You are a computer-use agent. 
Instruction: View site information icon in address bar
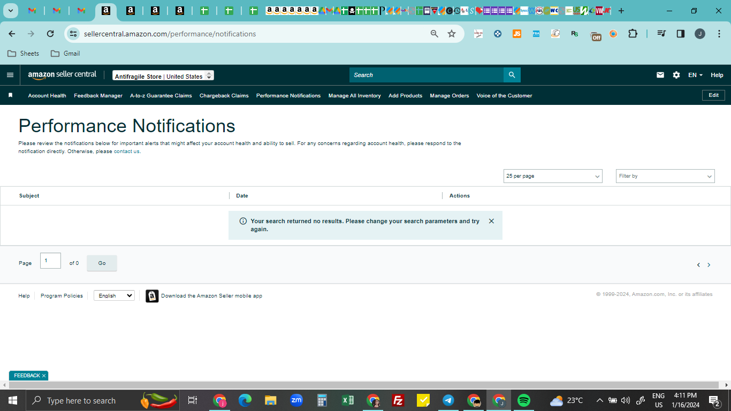[x=73, y=34]
